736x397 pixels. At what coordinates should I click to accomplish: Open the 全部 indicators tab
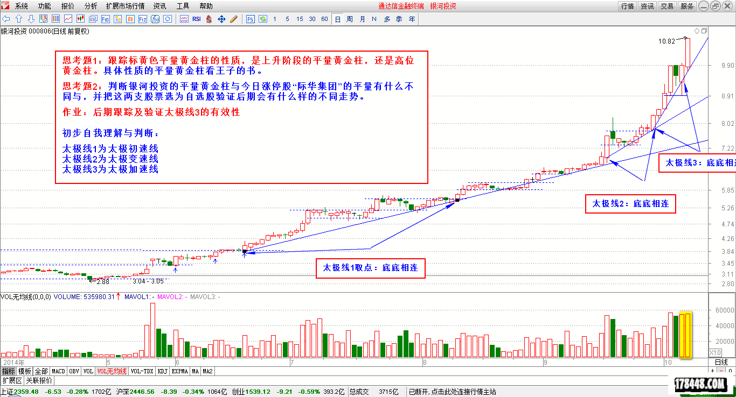click(41, 371)
